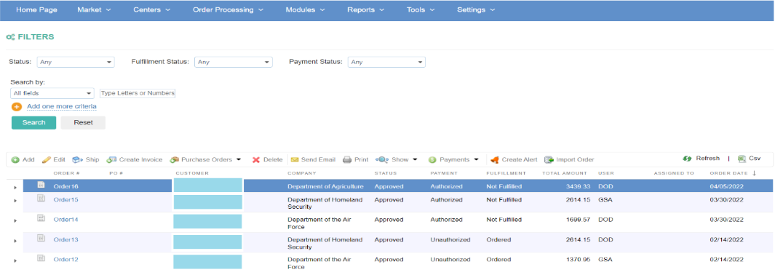The image size is (775, 275).
Task: Open the Settings menu
Action: (476, 10)
